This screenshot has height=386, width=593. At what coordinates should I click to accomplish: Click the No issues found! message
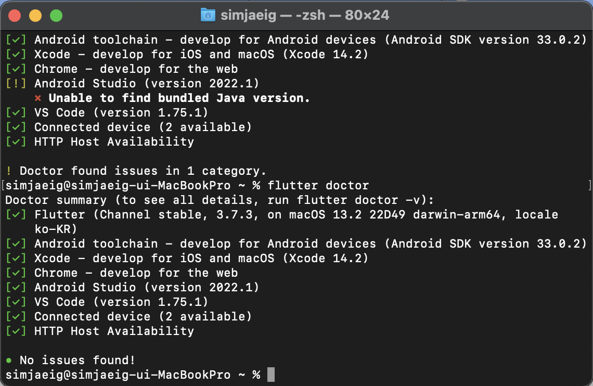tap(78, 360)
